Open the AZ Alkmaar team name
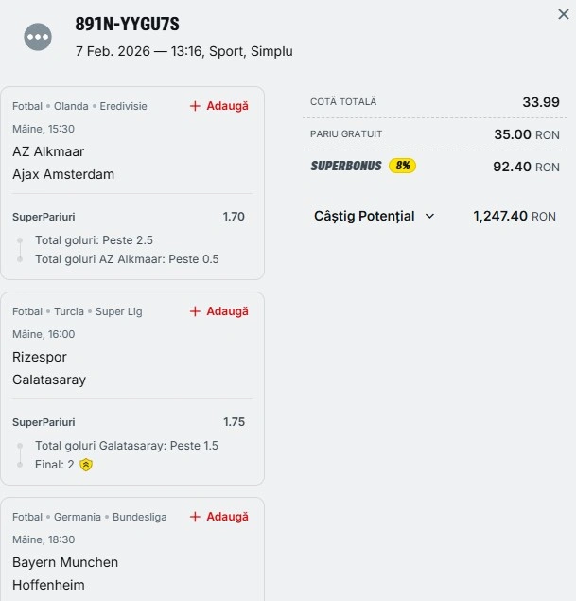Image resolution: width=576 pixels, height=601 pixels. [48, 151]
